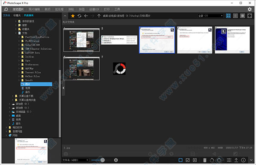Open the 工具 tools tab

tap(117, 9)
